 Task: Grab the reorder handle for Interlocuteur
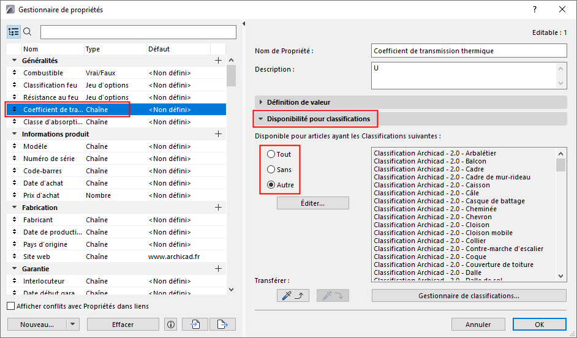(14, 281)
